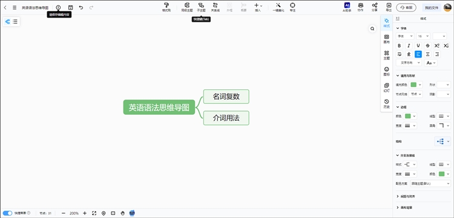
Task: Align text left
Action: point(418,54)
